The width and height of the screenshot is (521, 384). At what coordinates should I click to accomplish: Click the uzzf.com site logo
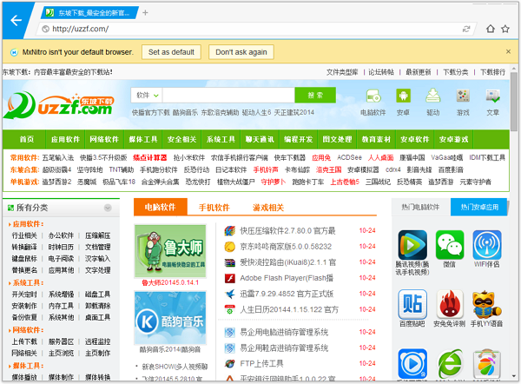click(x=59, y=105)
